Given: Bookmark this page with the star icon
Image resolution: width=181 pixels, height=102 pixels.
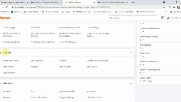Looking at the screenshot, I should [164, 7].
